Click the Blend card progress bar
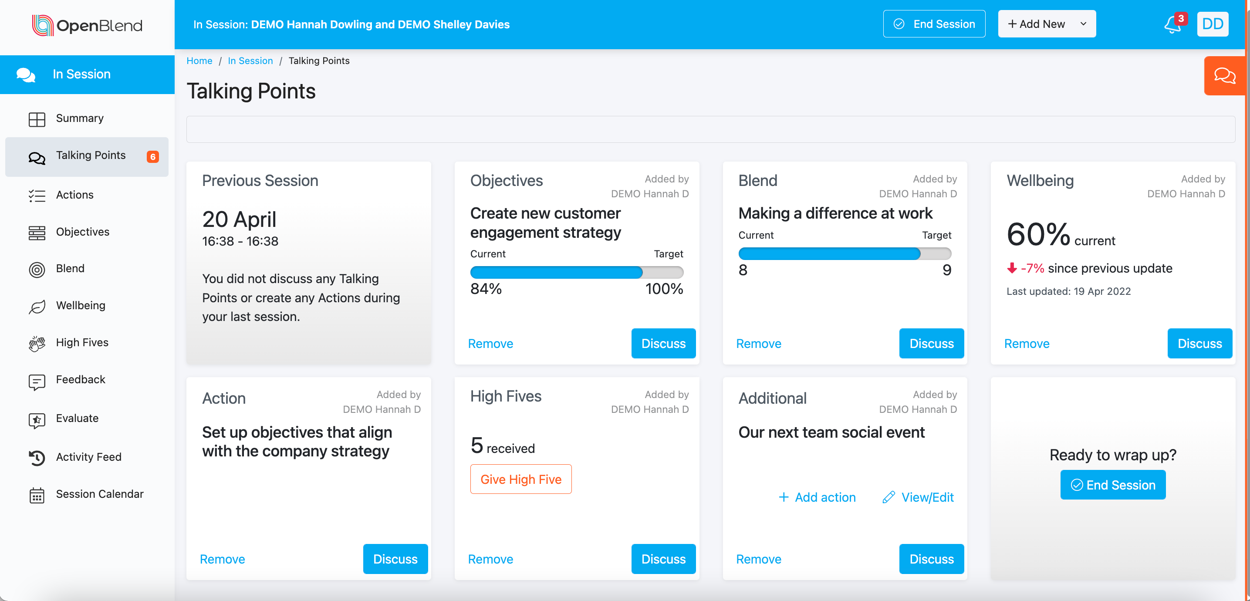Screen dimensions: 1250x601 click(845, 254)
